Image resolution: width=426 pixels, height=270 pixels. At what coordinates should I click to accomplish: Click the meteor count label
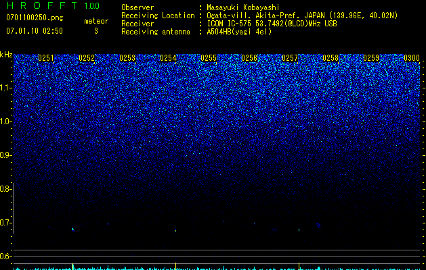tap(96, 21)
